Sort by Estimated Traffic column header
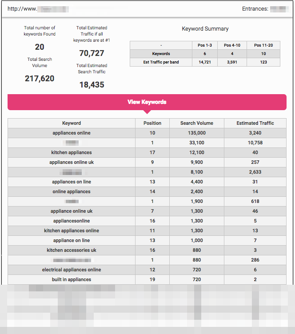The width and height of the screenshot is (295, 334). (255, 123)
